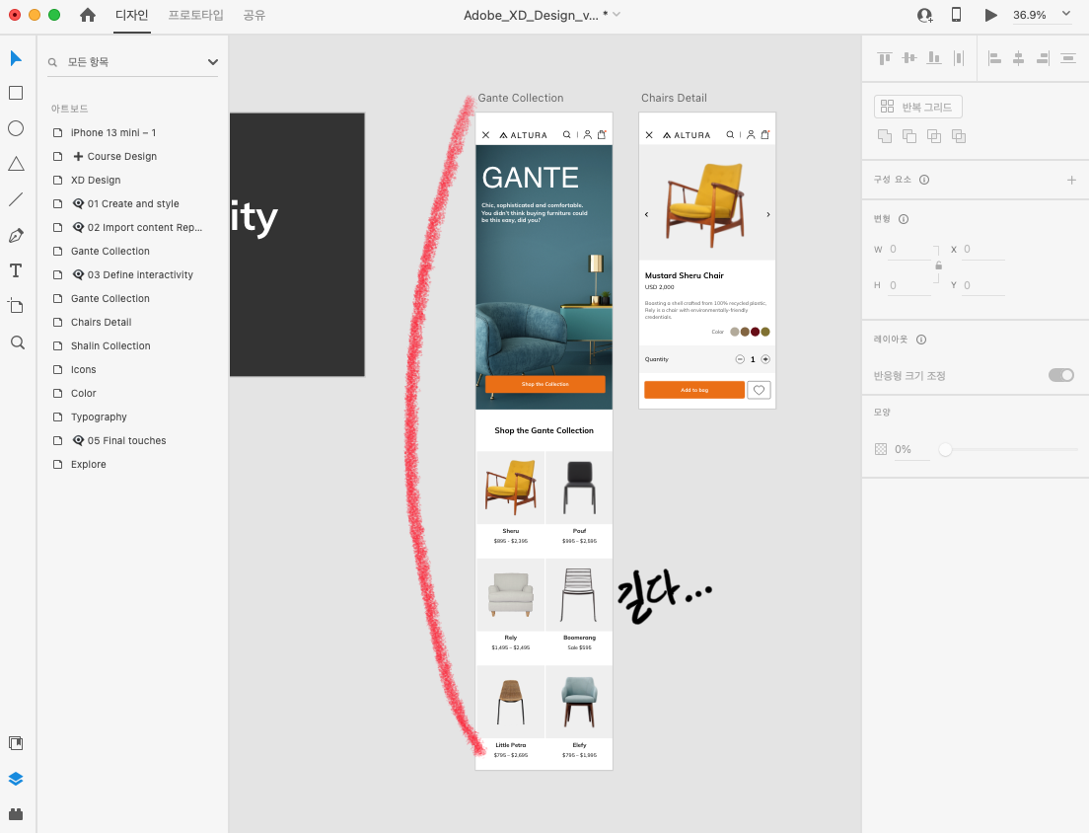Click the Chairs Detail artboard title on canvas
This screenshot has height=833, width=1089.
674,98
